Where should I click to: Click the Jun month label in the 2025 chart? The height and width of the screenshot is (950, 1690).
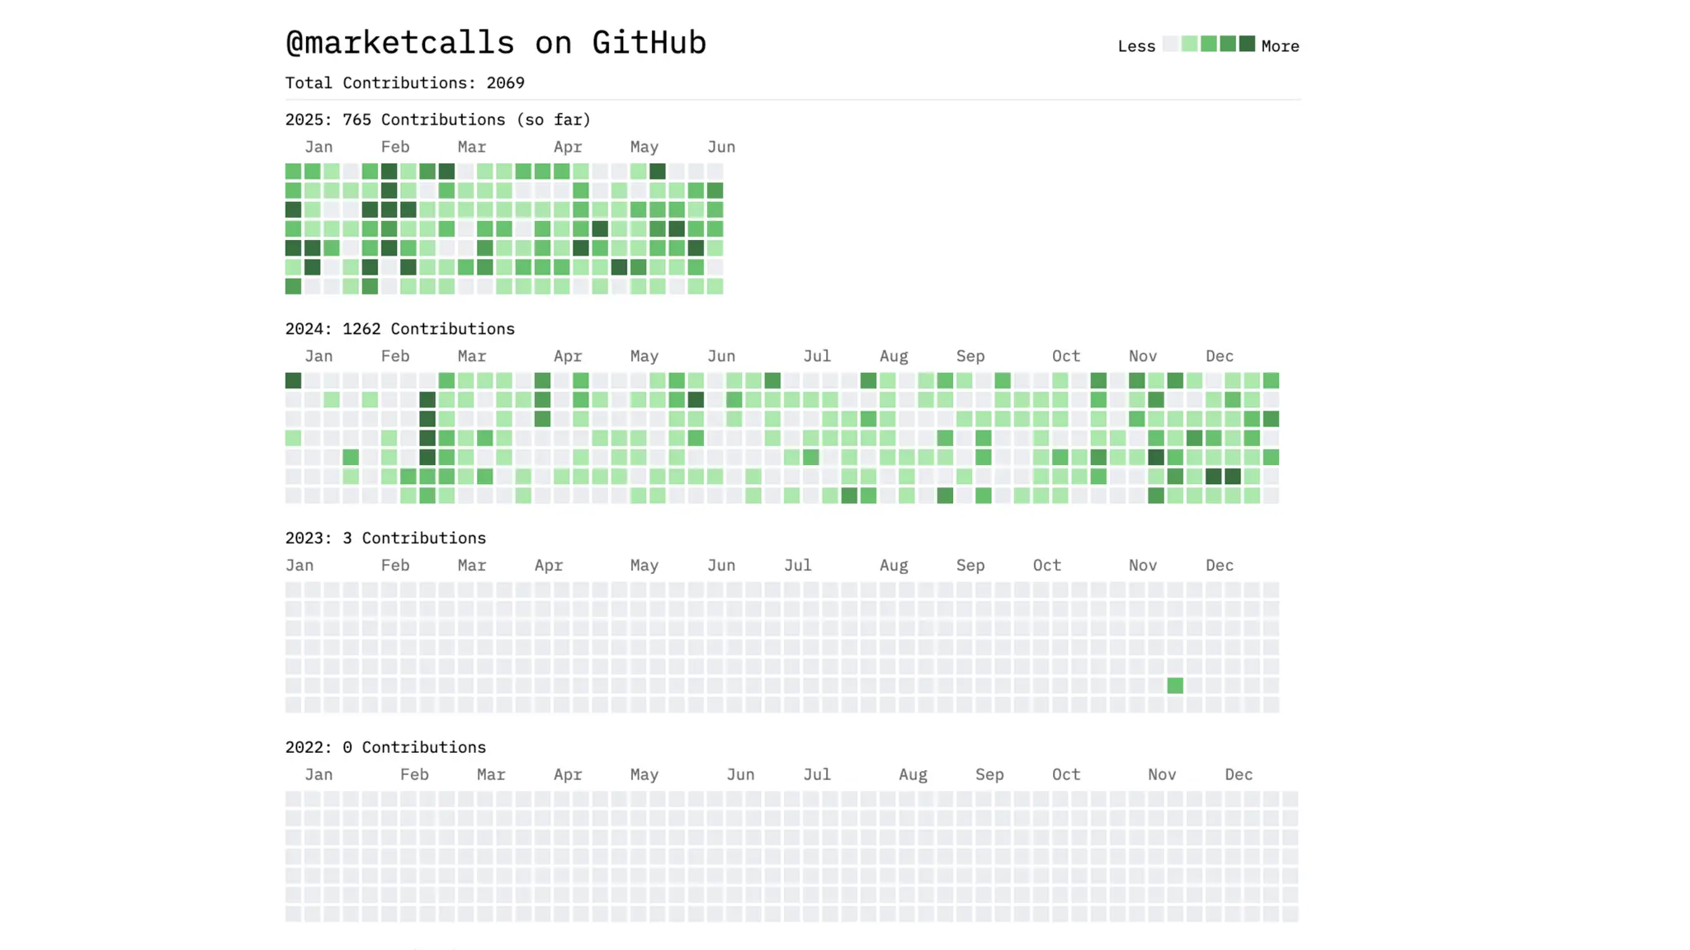pyautogui.click(x=720, y=147)
